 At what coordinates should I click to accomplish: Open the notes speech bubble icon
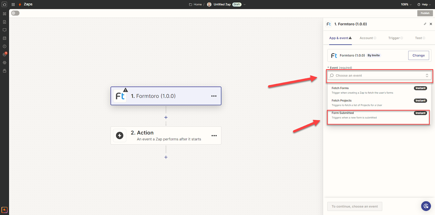tap(4, 30)
